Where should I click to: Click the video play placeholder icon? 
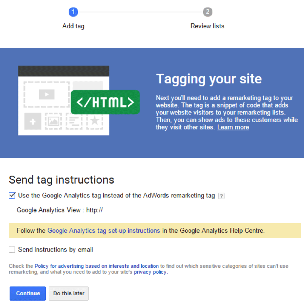point(47,95)
